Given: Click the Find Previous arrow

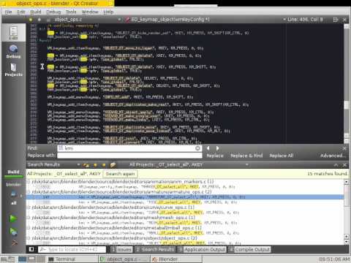Looking at the screenshot, I should 208,148.
